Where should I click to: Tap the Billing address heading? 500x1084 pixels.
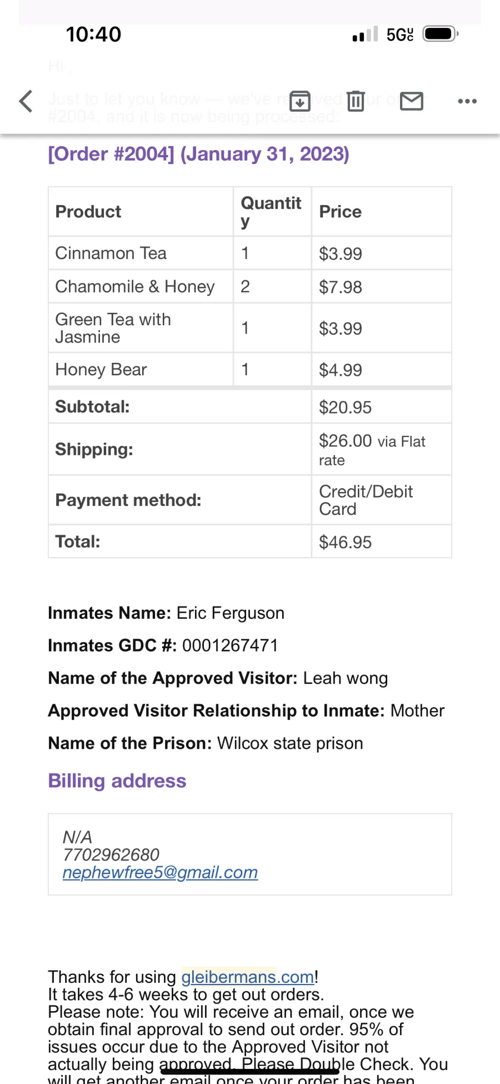pos(117,781)
